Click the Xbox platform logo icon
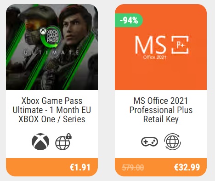 (40, 141)
